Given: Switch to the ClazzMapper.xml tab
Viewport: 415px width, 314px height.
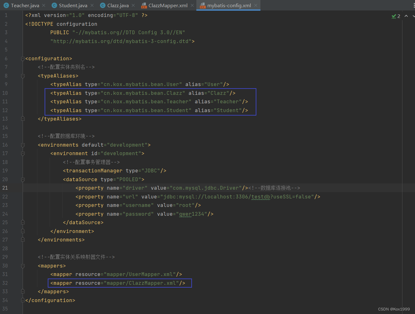Looking at the screenshot, I should (168, 5).
